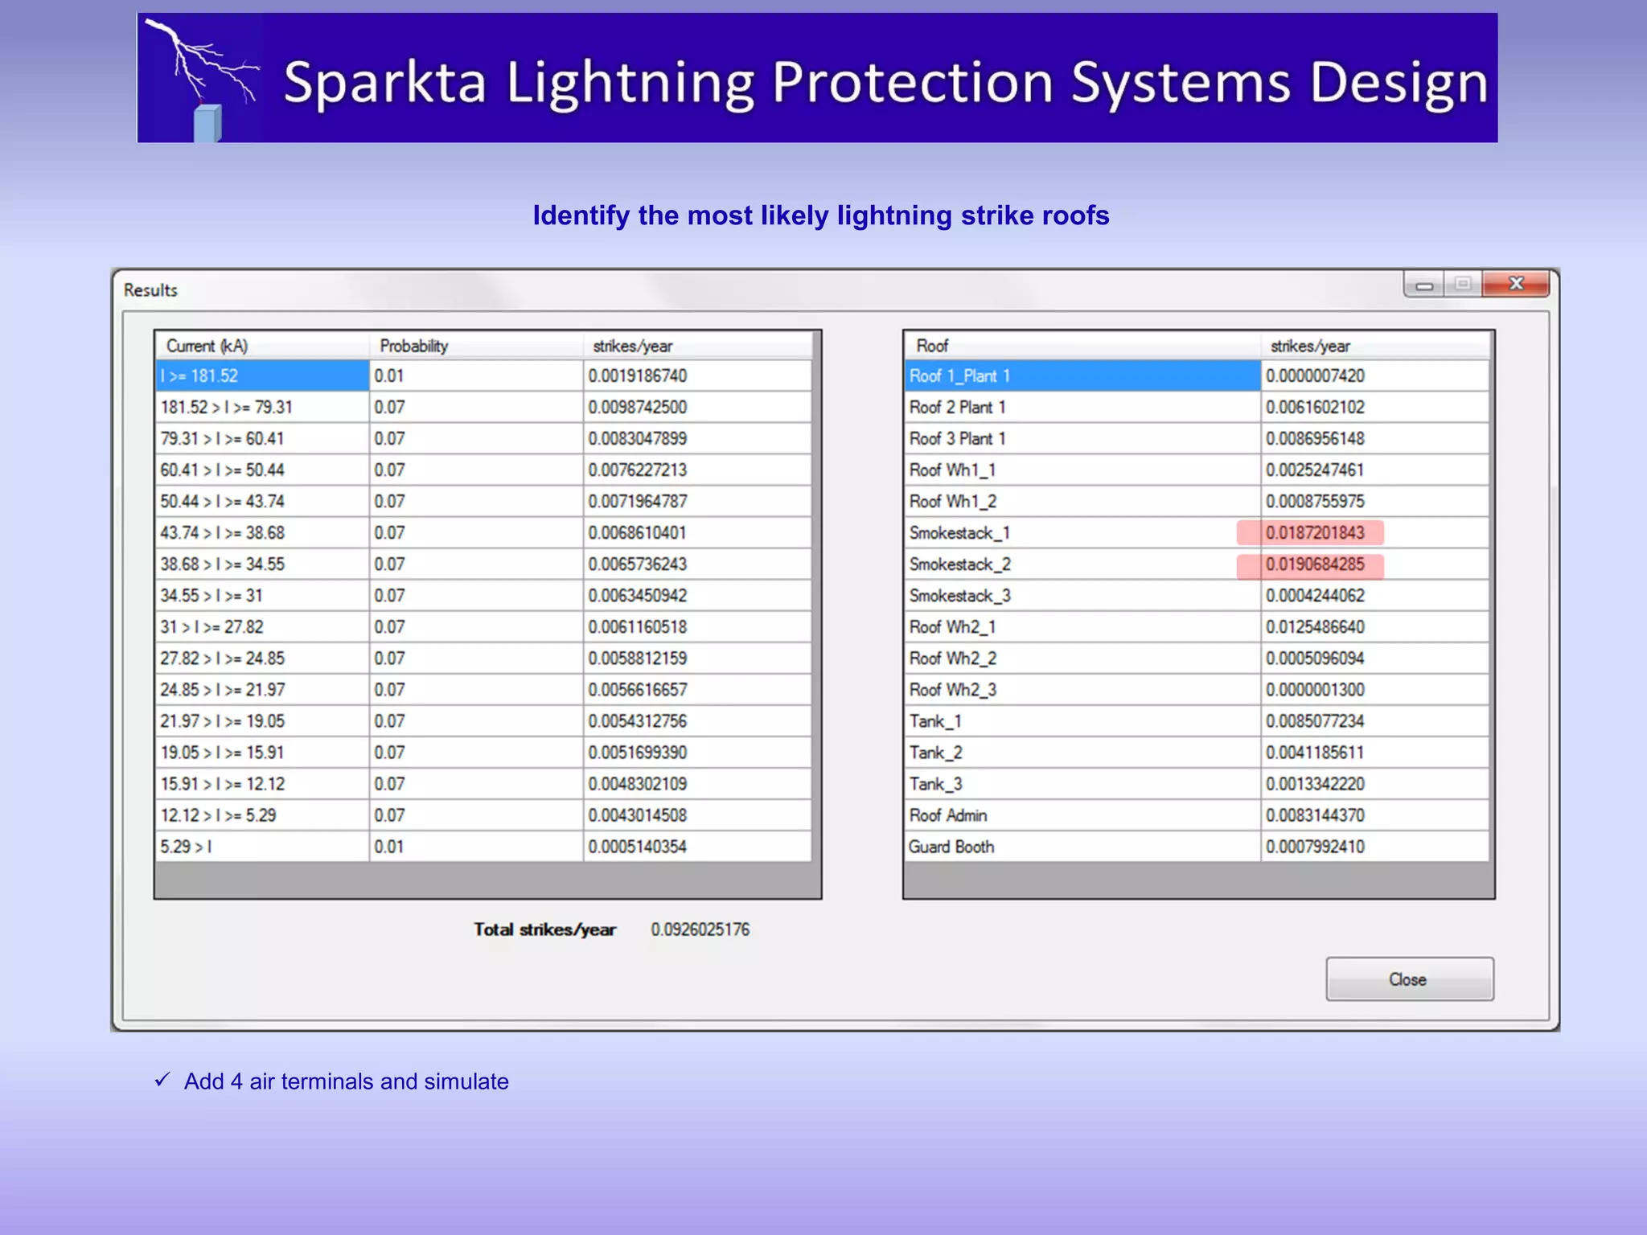This screenshot has height=1235, width=1647.
Task: Click the highlighted 0.0190684285 strikes value
Action: [x=1315, y=564]
